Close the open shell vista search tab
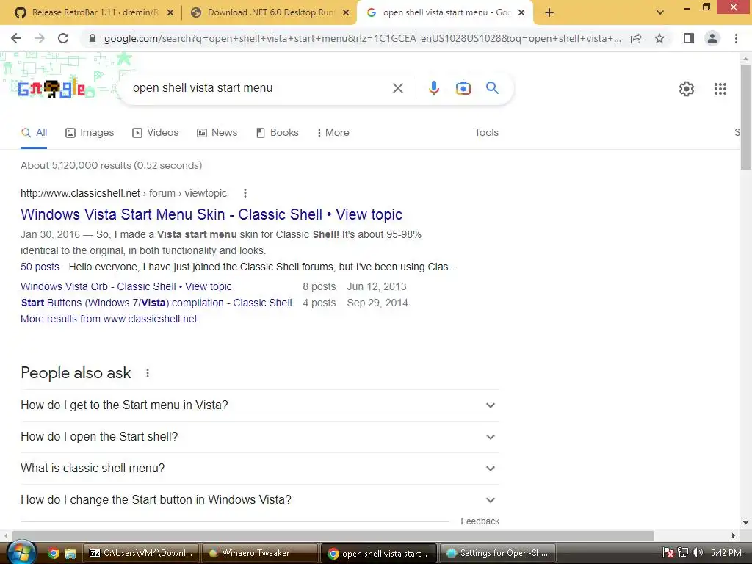 (521, 13)
